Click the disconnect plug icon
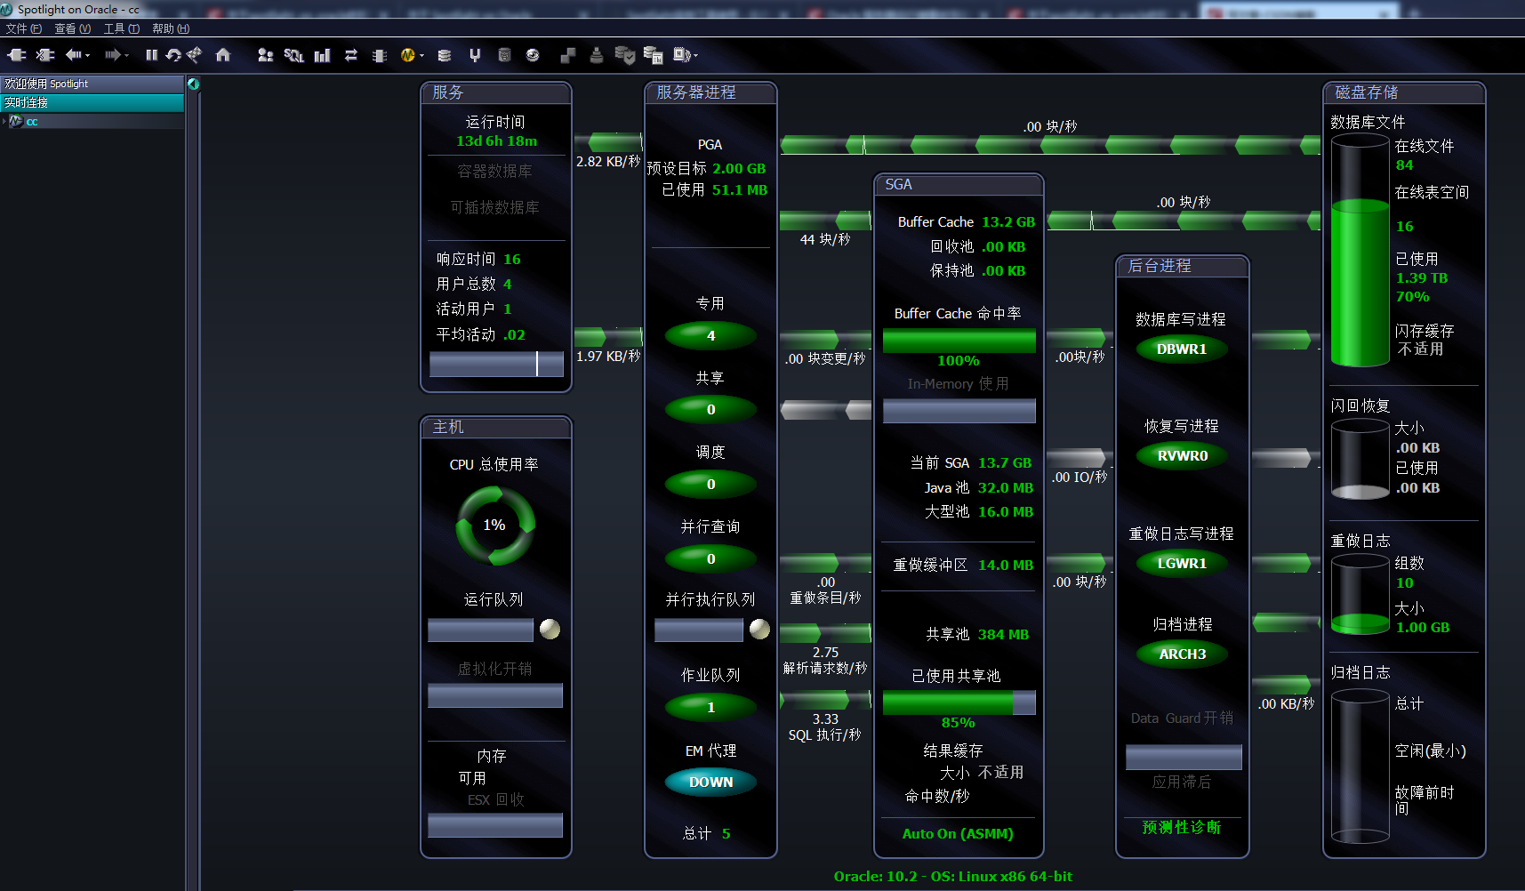 pos(45,55)
